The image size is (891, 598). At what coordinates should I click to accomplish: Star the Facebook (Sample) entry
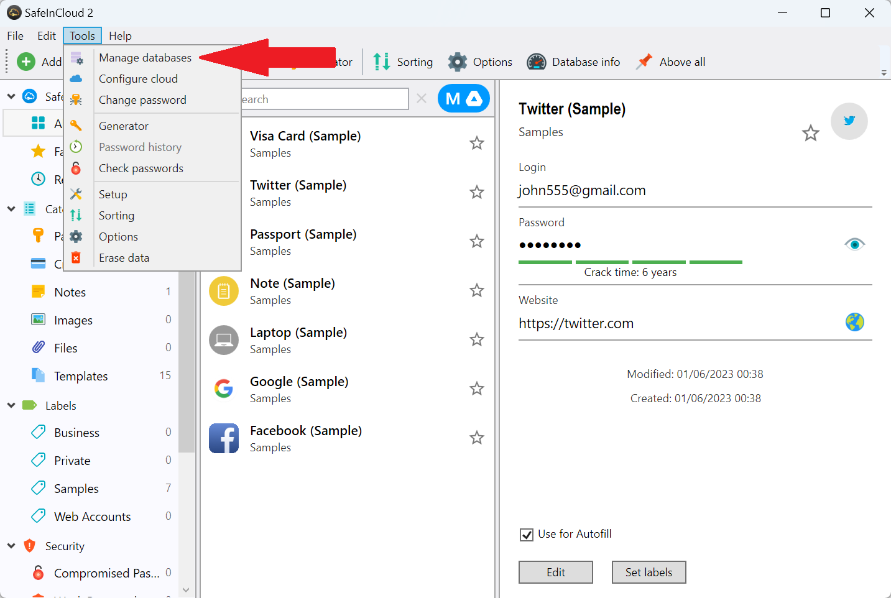(x=477, y=438)
